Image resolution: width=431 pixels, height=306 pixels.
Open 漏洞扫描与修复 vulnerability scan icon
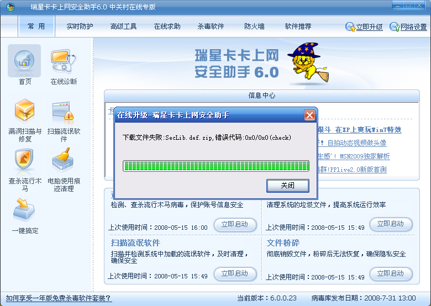coord(25,111)
